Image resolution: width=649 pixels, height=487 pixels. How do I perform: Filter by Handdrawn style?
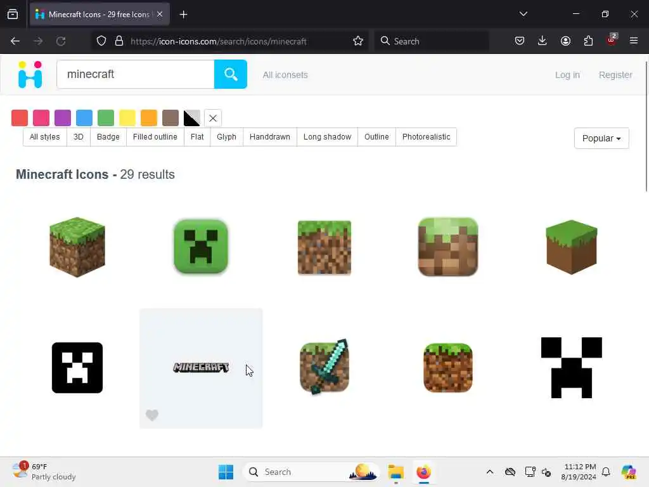270,137
